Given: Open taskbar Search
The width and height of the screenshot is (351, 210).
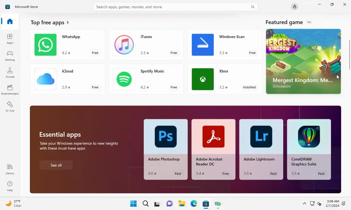Looking at the screenshot, I should pos(145,203).
